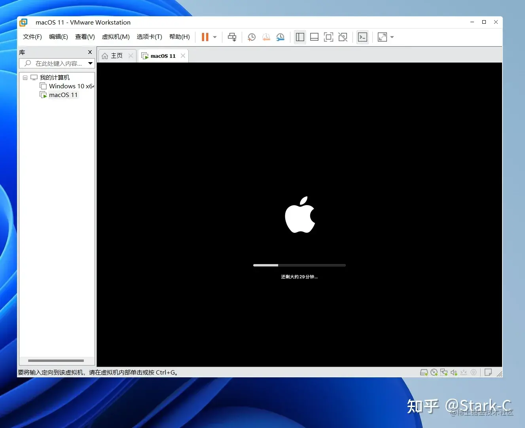Toggle the Unity mode toolbar icon
Viewport: 525px width, 428px height.
(343, 37)
